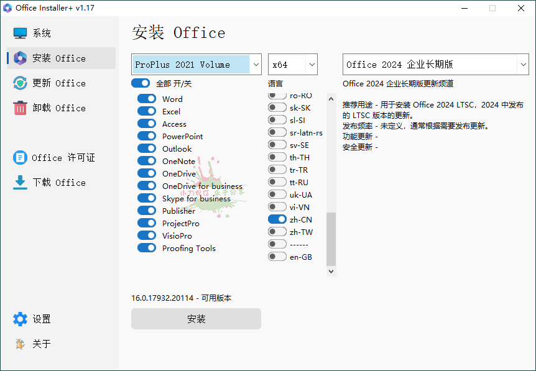Click the 安装 button
Viewport: 536px width, 371px height.
[x=196, y=318]
